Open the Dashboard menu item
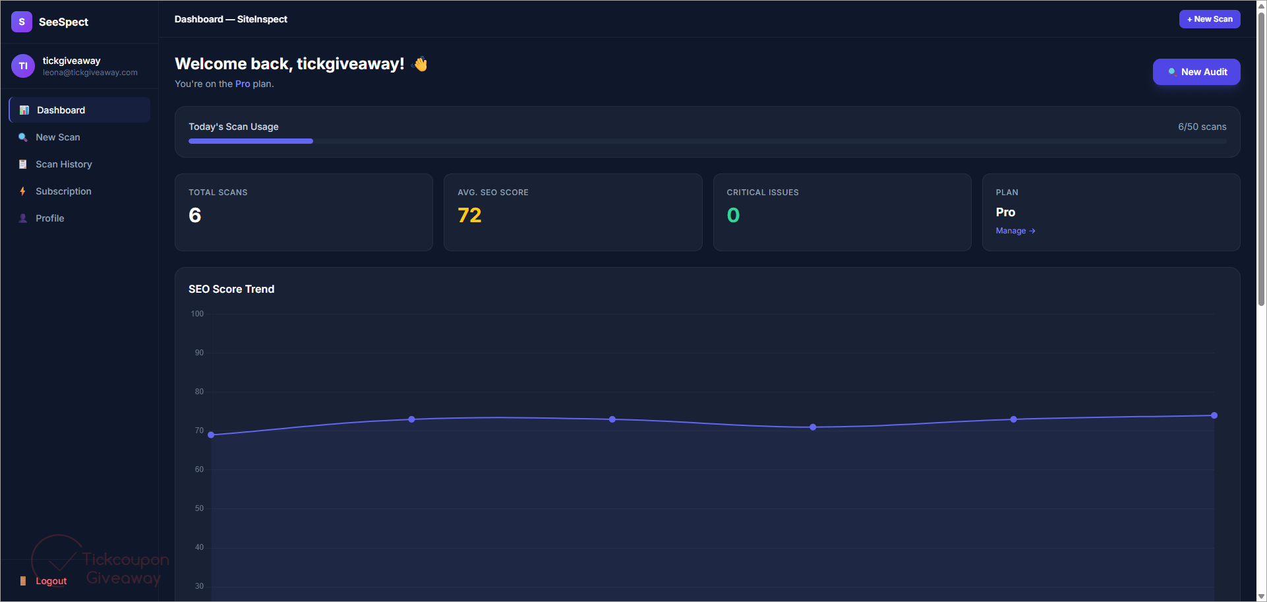The height and width of the screenshot is (602, 1267). 80,110
